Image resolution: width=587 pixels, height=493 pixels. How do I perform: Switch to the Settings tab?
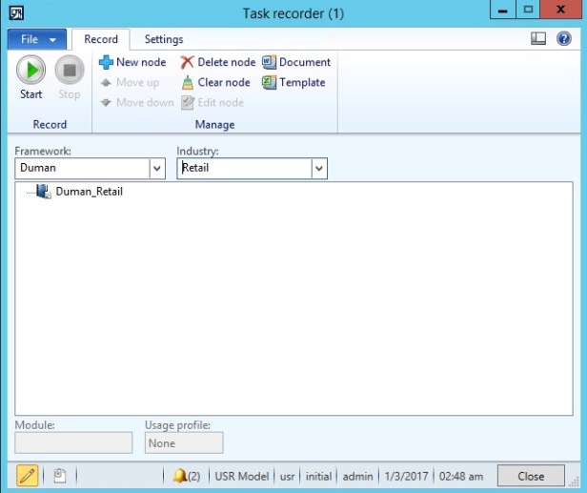[x=164, y=39]
